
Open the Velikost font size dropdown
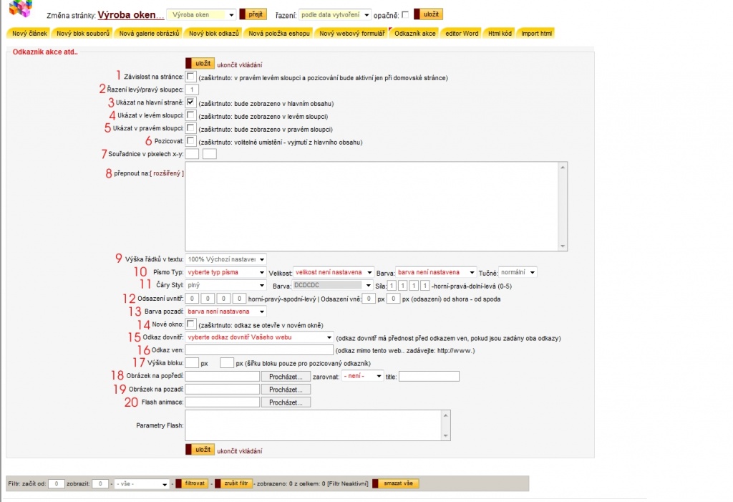(x=334, y=272)
